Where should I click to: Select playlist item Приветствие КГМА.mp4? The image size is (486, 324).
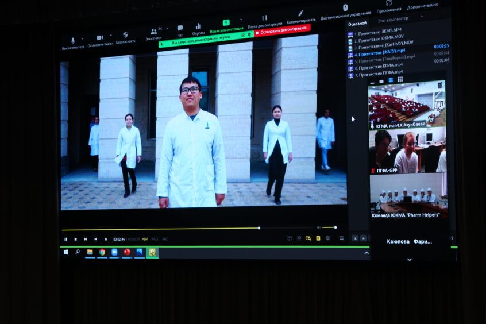tap(378, 66)
